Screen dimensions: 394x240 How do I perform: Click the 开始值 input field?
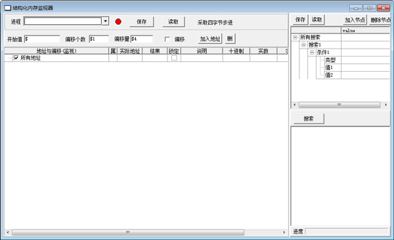click(42, 39)
